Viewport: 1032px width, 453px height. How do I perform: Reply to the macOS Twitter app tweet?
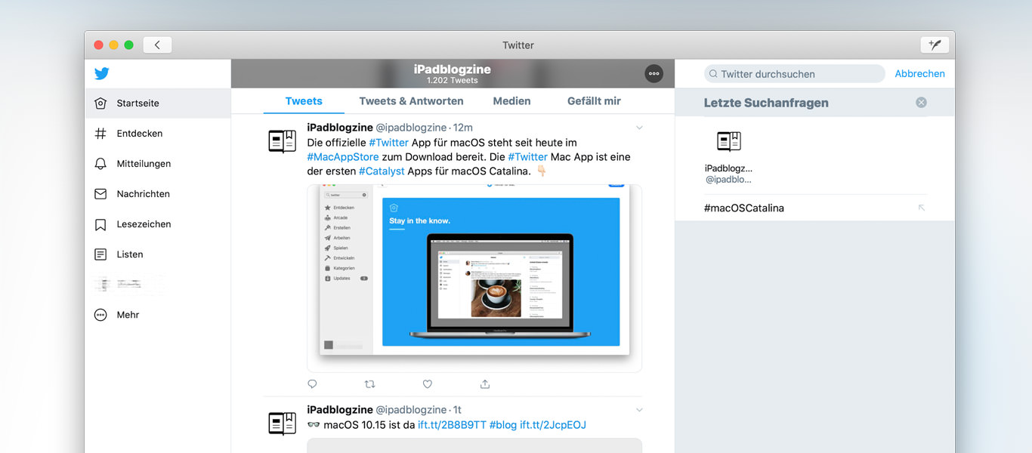pyautogui.click(x=312, y=384)
